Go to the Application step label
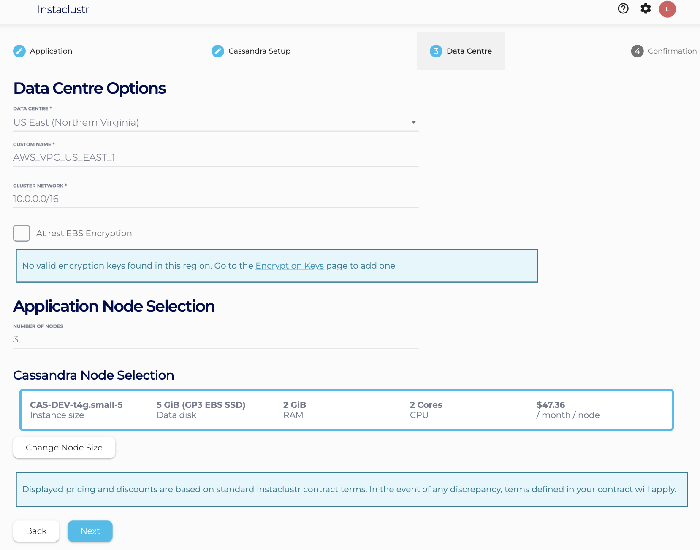700x550 pixels. pos(51,51)
